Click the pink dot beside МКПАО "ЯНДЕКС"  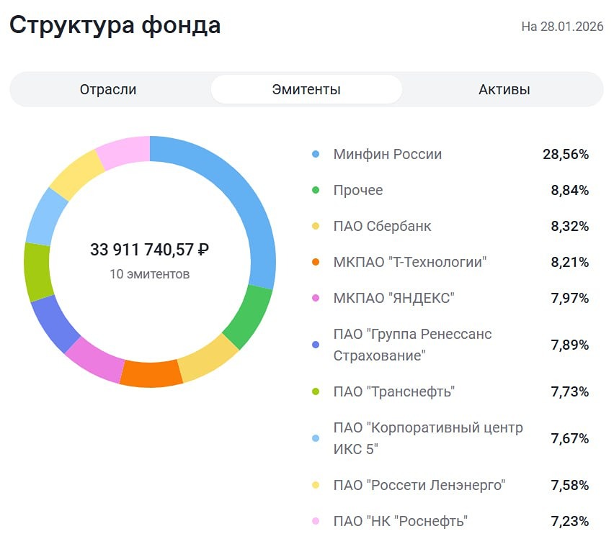(316, 297)
